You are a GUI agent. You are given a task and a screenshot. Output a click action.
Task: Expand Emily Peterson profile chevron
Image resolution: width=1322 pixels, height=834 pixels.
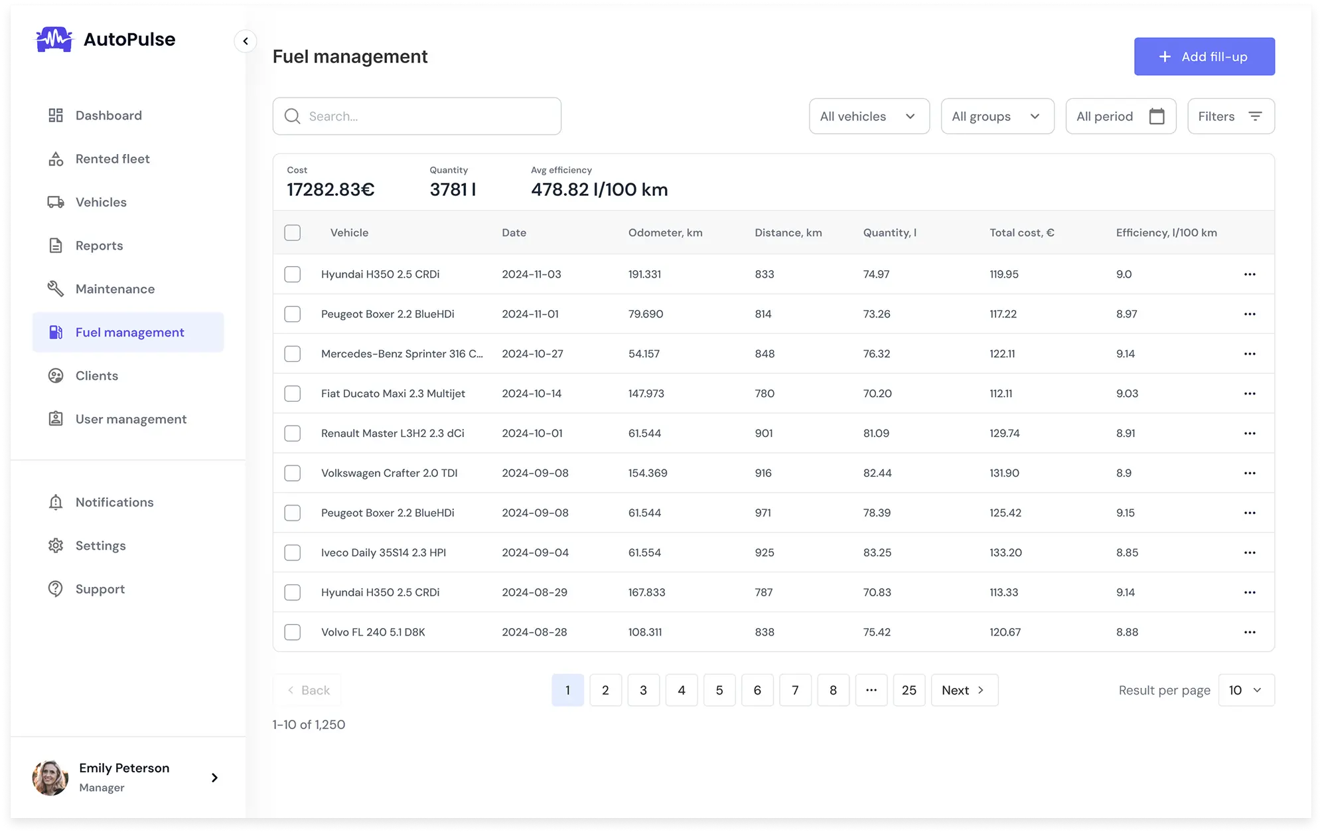(x=214, y=778)
